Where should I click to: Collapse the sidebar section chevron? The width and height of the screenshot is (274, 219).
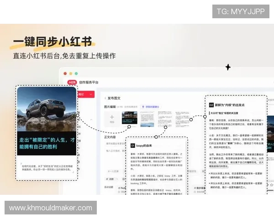click(91, 120)
